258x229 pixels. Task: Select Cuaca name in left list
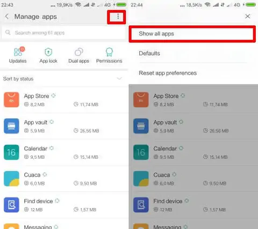point(32,175)
